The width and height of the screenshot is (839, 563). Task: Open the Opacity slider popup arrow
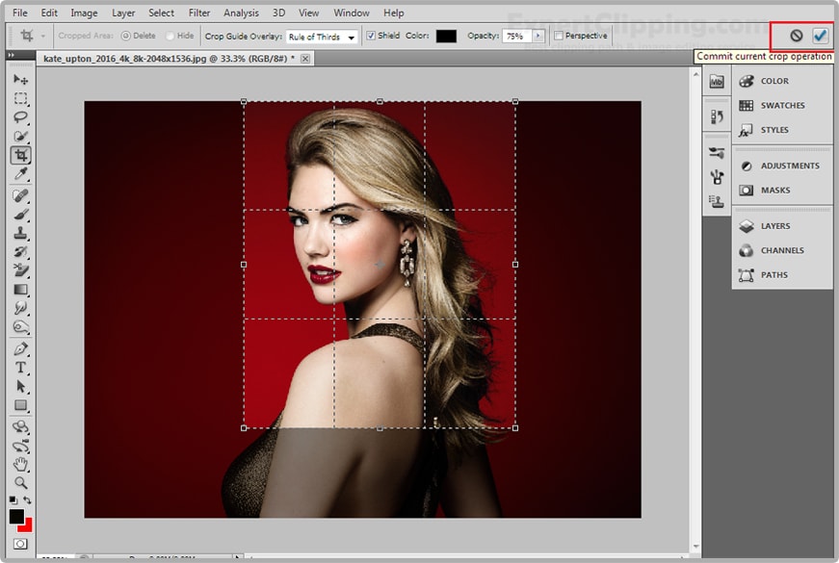[x=537, y=37]
